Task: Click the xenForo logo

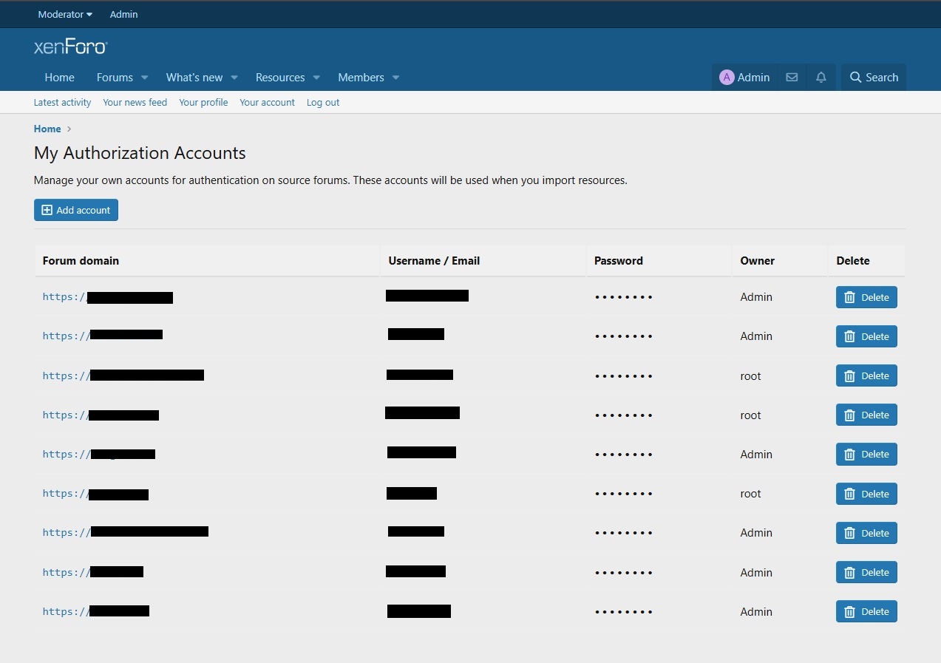Action: tap(70, 47)
